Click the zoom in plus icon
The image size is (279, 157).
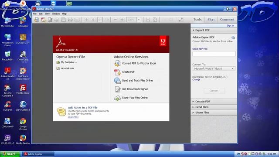122,20
